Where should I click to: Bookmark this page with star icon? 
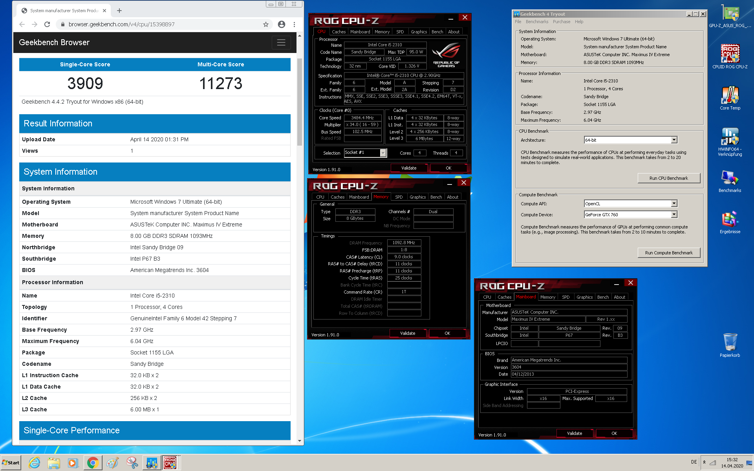(x=266, y=24)
